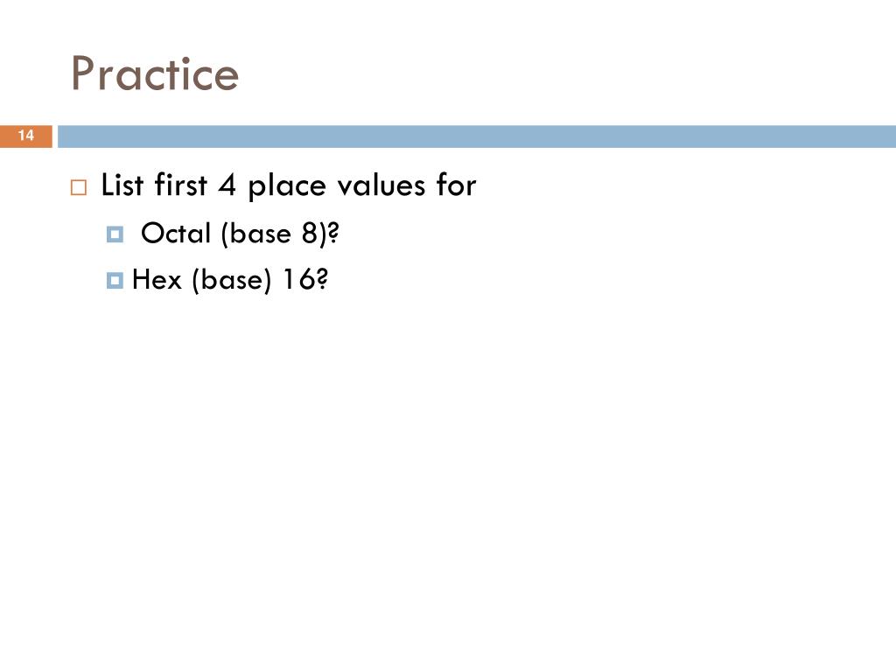Click the digit 4 in the main bullet
Screen dimensions: 896x672
pyautogui.click(x=227, y=185)
